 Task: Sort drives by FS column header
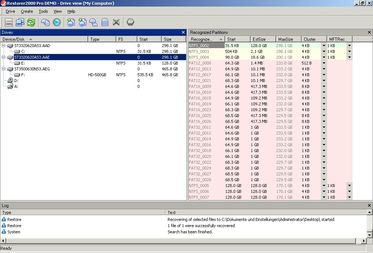(x=126, y=39)
